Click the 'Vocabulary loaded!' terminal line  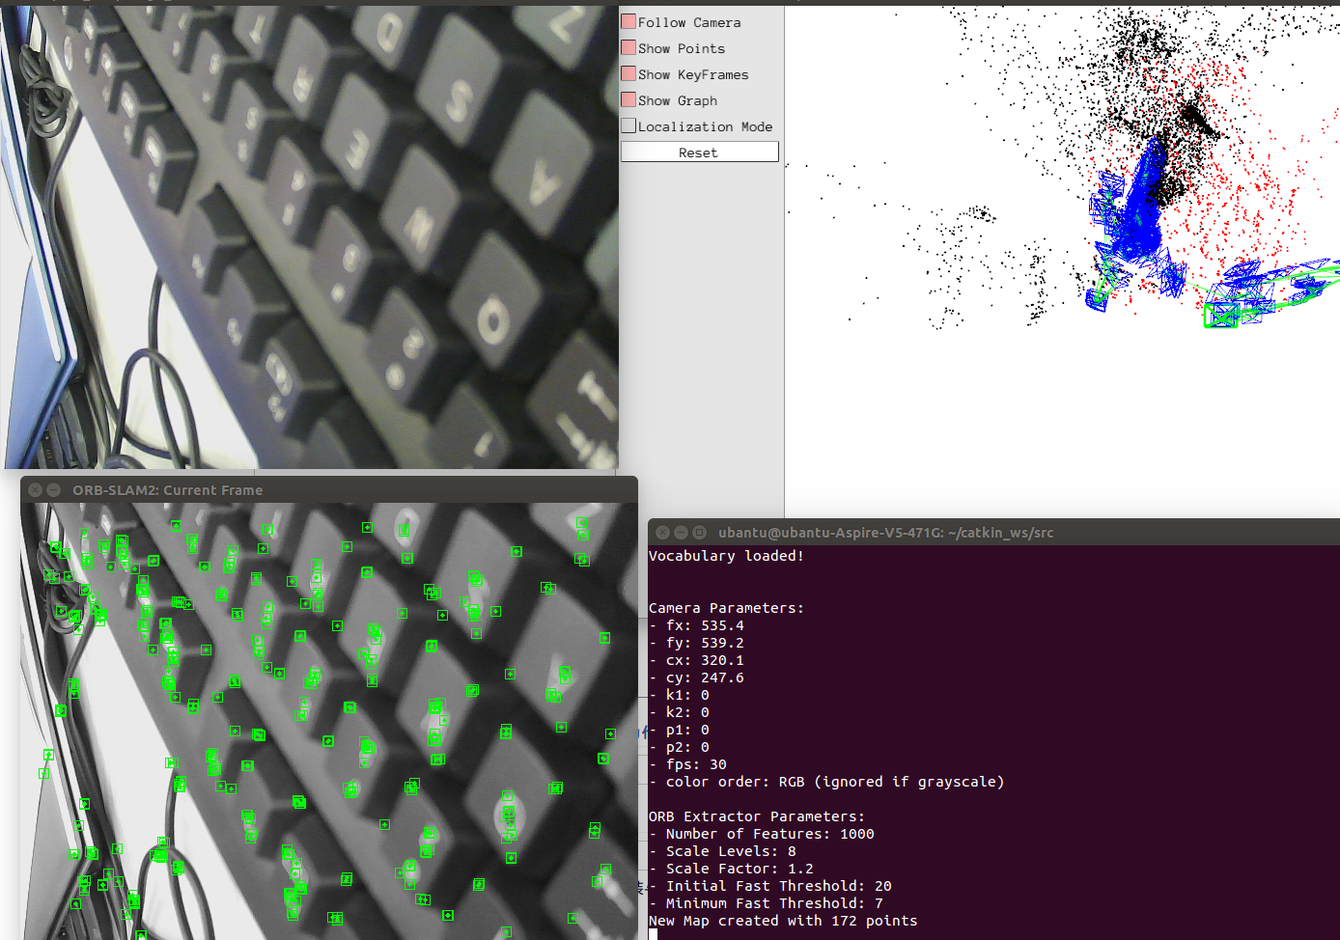[726, 556]
